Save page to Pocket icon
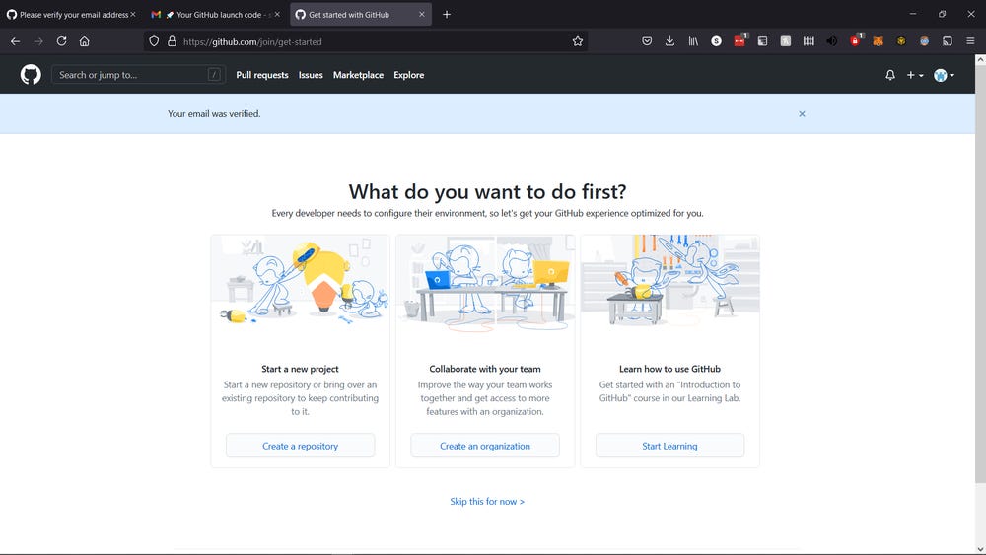This screenshot has height=555, width=986. (647, 41)
